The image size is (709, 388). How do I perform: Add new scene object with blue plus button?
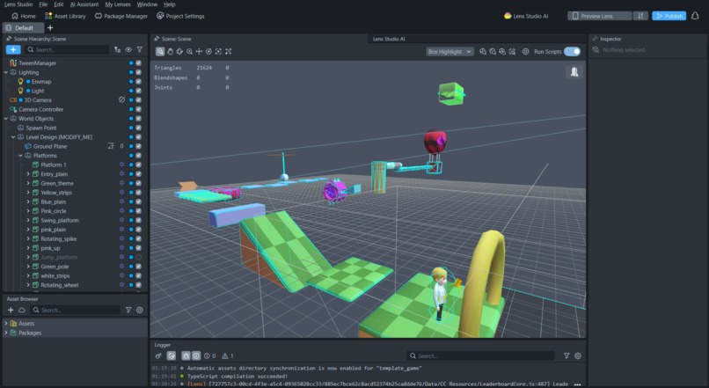coord(13,50)
